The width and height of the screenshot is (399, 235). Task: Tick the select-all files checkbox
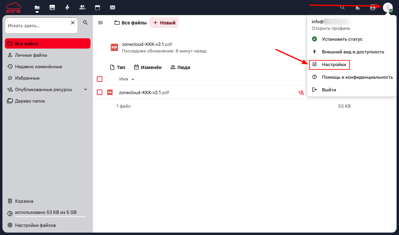pyautogui.click(x=100, y=79)
